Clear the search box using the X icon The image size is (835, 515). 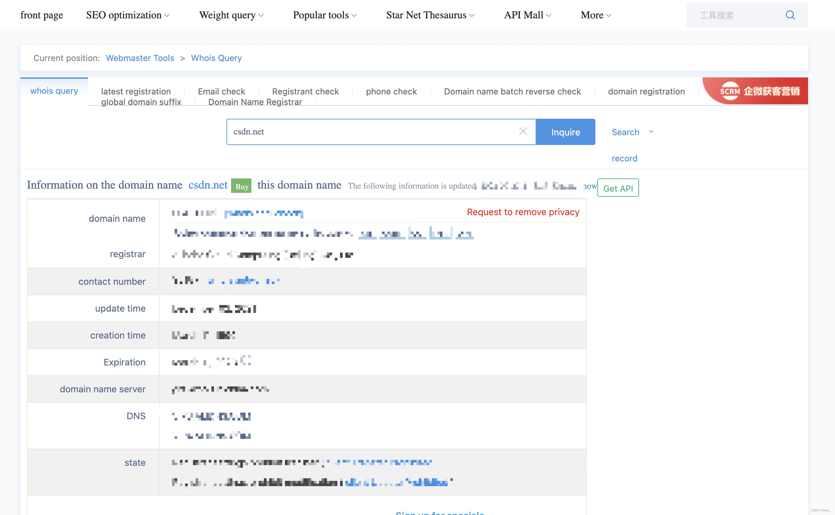(523, 132)
